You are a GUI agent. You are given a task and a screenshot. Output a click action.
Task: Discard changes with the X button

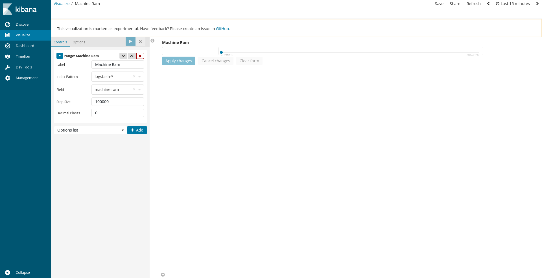[x=140, y=41]
